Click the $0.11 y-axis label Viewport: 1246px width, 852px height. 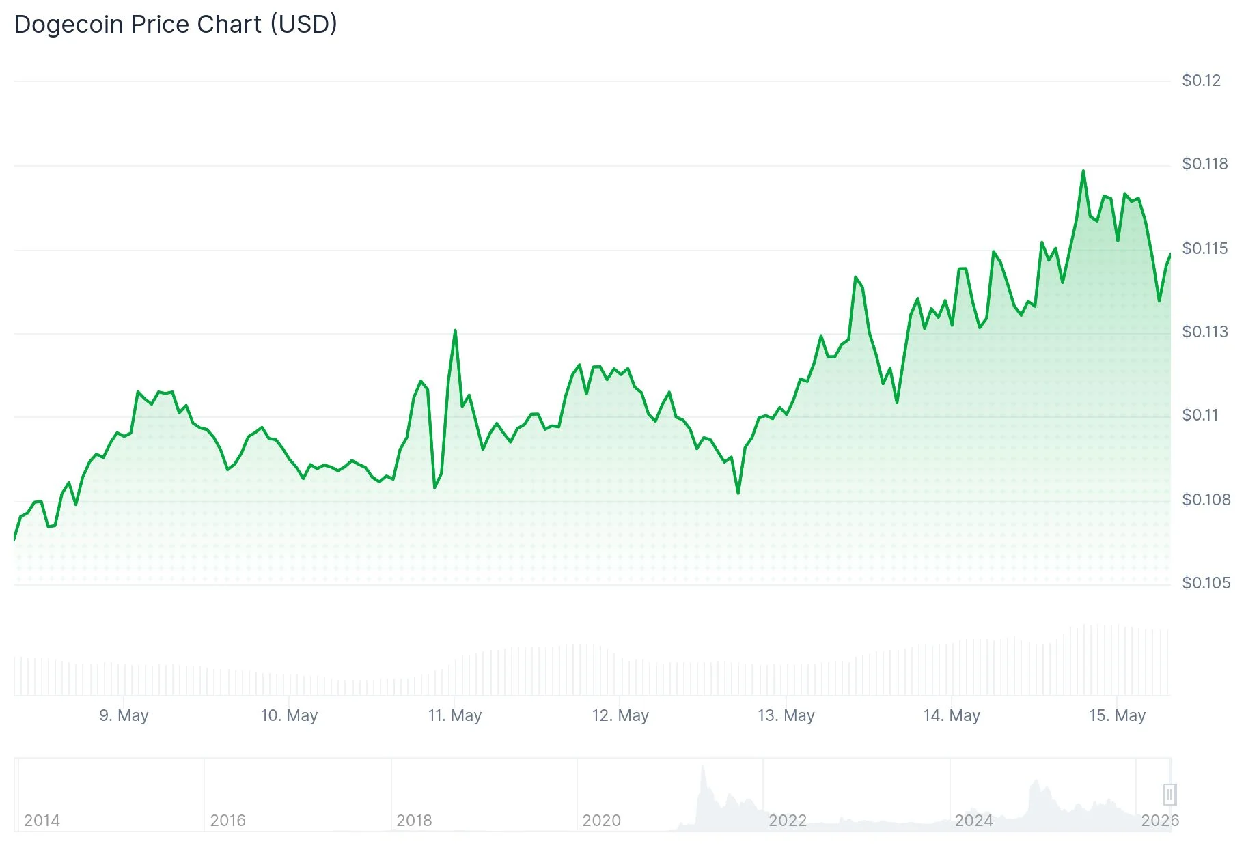click(x=1200, y=415)
